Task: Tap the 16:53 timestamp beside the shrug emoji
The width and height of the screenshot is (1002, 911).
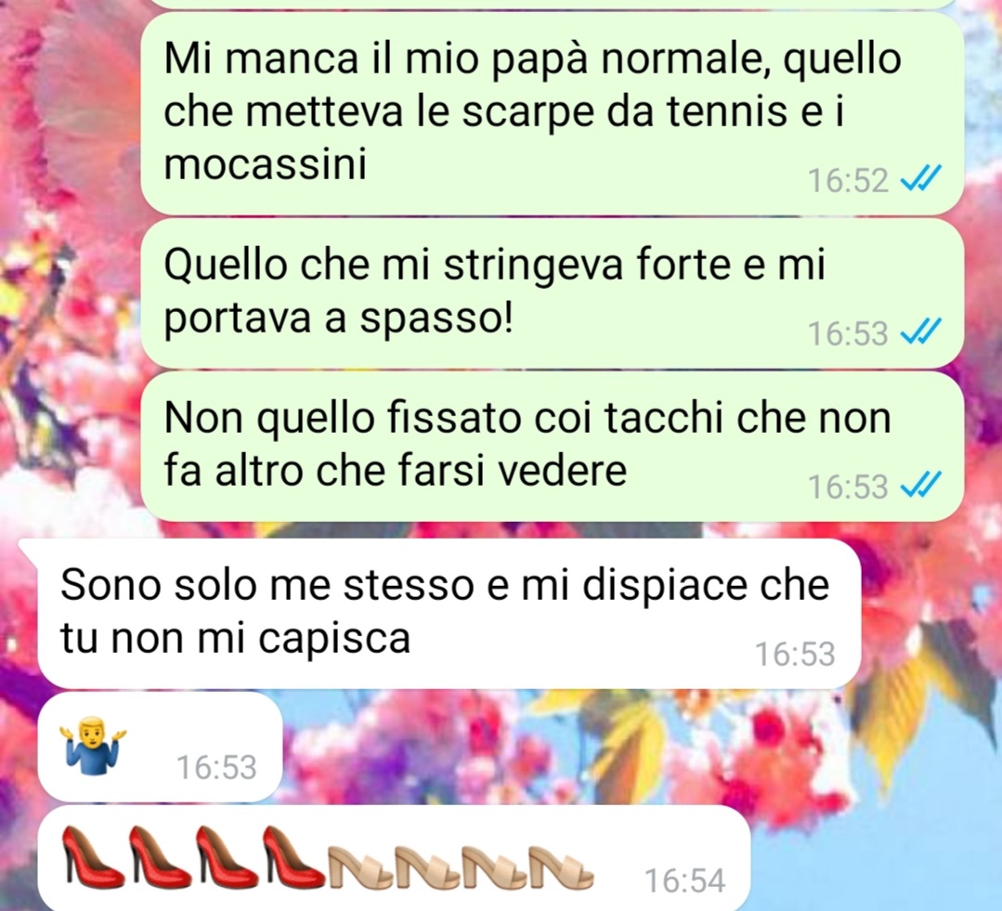Action: (x=216, y=767)
